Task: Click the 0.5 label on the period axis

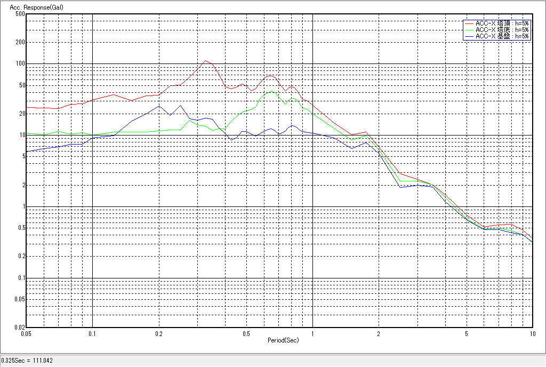Action: (x=246, y=334)
